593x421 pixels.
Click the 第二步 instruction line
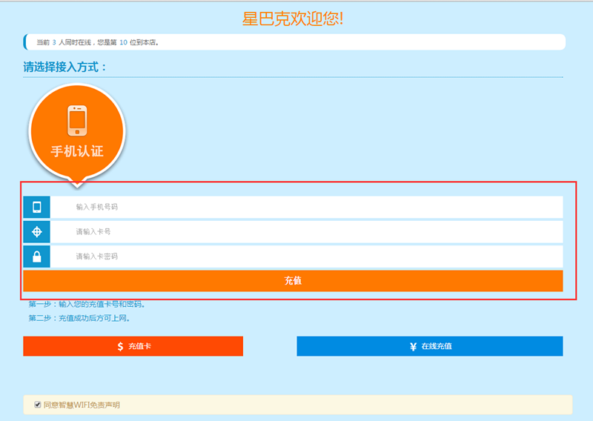click(x=79, y=318)
